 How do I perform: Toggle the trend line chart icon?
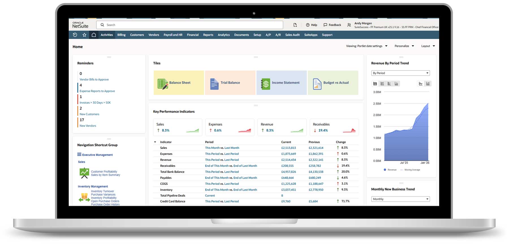click(x=421, y=84)
